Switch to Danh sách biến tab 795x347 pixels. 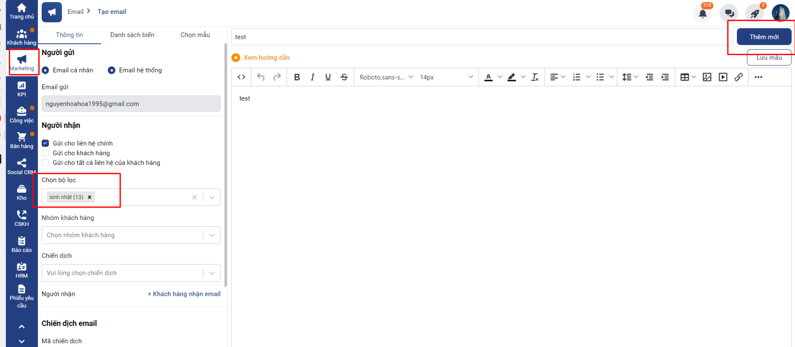tap(132, 35)
